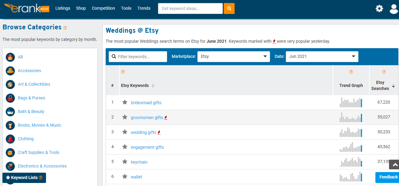
Task: Open the Trends menu
Action: (144, 8)
